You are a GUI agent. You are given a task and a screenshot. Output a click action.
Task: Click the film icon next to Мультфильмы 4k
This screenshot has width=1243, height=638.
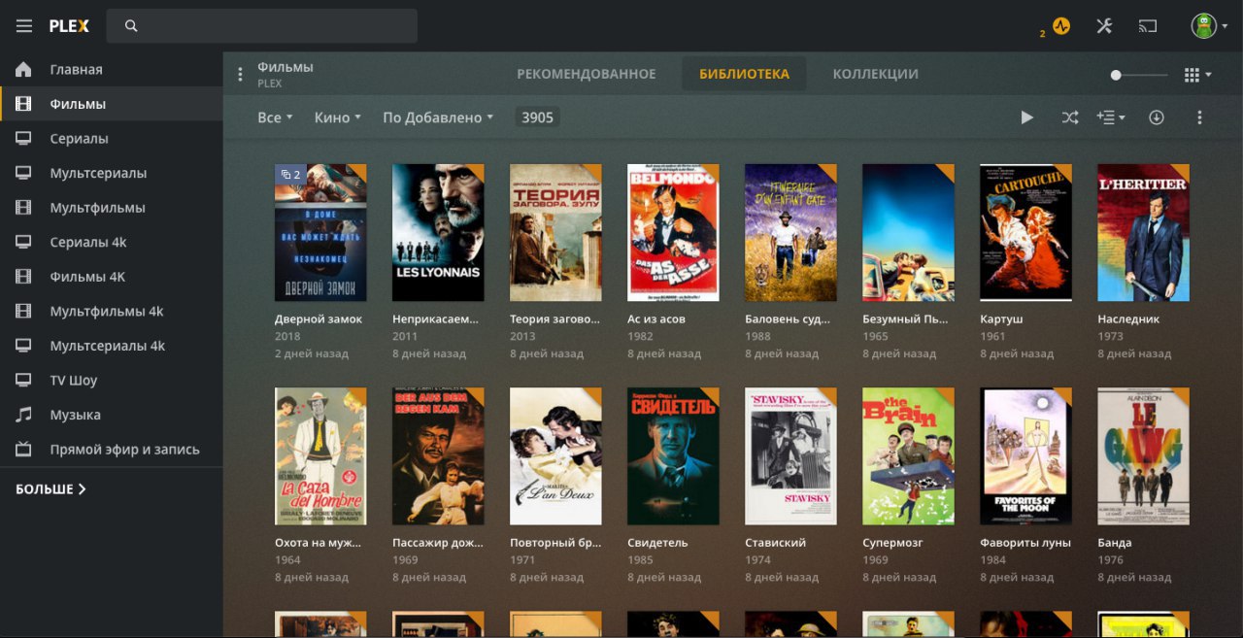[24, 312]
